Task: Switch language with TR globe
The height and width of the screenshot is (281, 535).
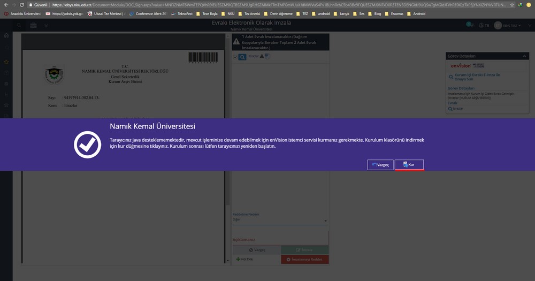Action: 484,26
